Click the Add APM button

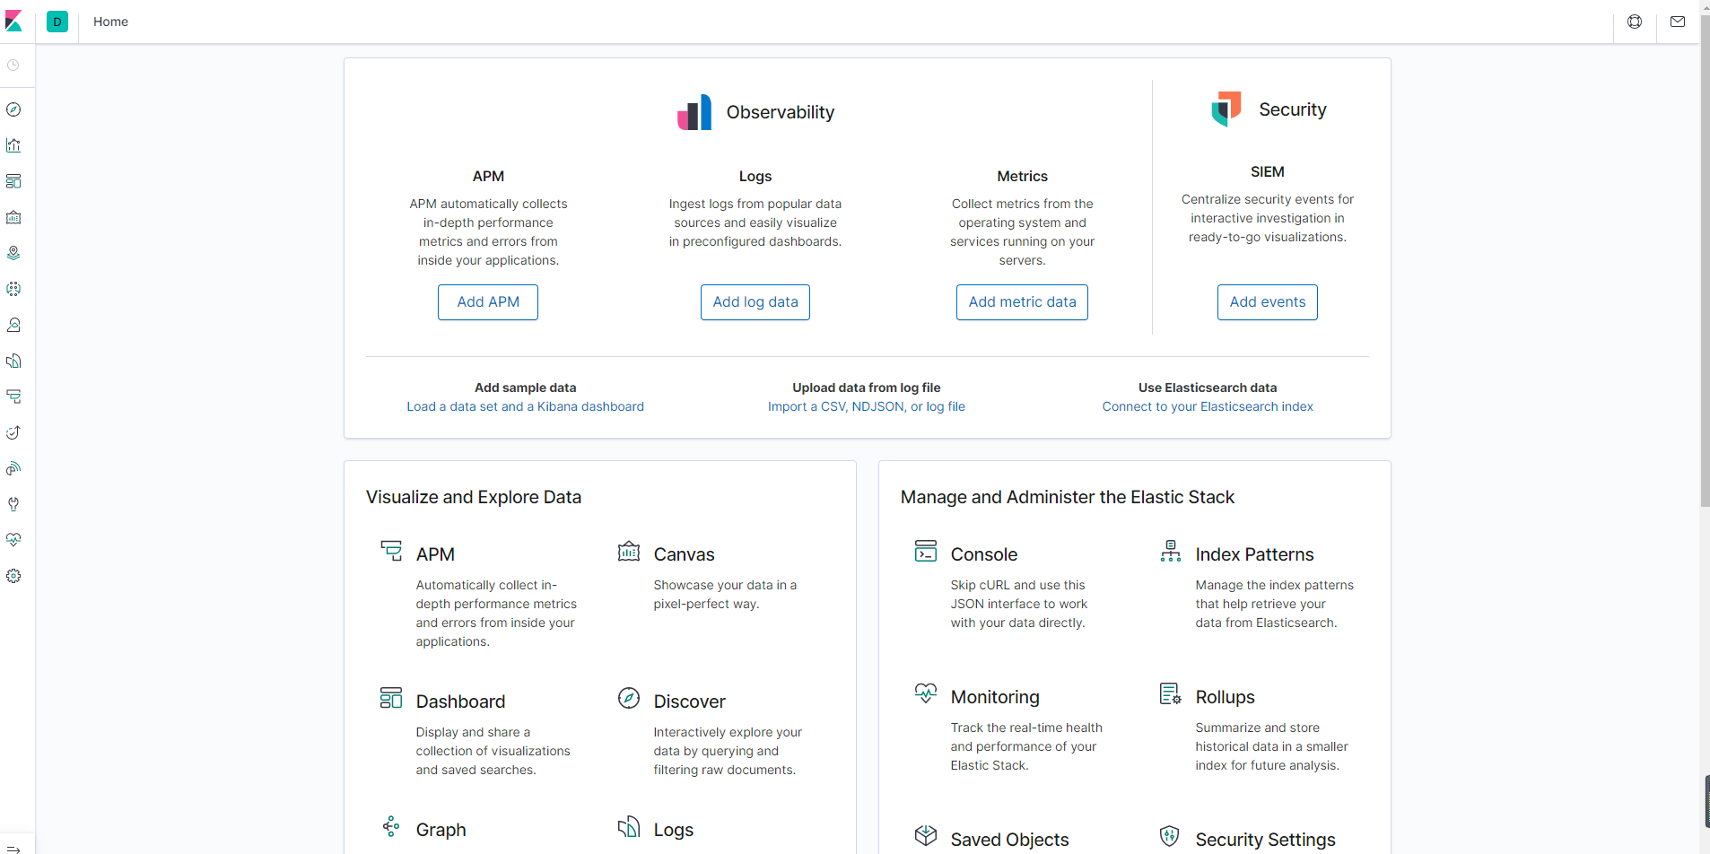(488, 302)
